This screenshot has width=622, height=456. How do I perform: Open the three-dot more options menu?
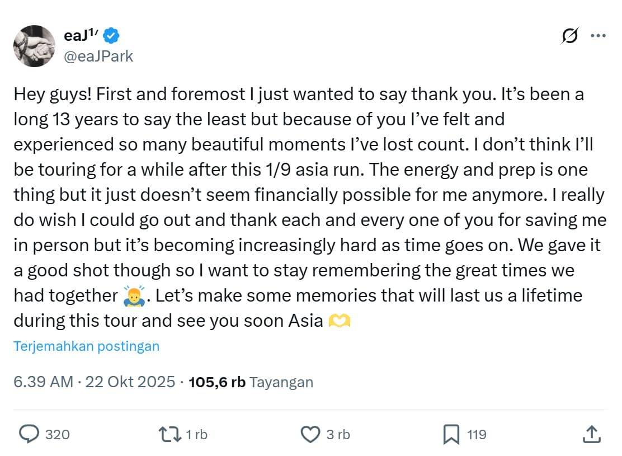pos(598,36)
